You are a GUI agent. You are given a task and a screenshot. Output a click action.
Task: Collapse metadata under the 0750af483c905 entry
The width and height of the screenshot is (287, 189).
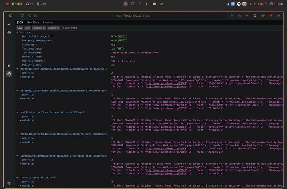[x=21, y=77]
